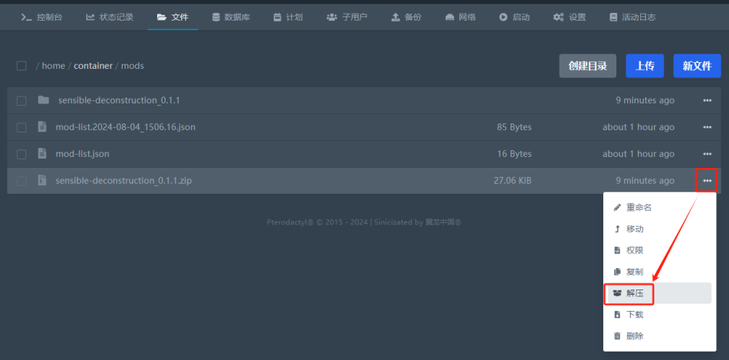The width and height of the screenshot is (729, 360).
Task: Click the 解压 unarchive box icon
Action: pos(617,293)
